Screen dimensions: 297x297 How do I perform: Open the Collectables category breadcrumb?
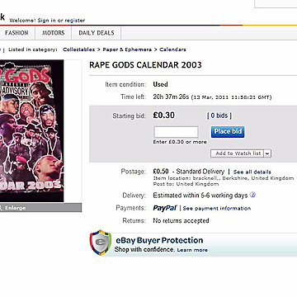78,49
